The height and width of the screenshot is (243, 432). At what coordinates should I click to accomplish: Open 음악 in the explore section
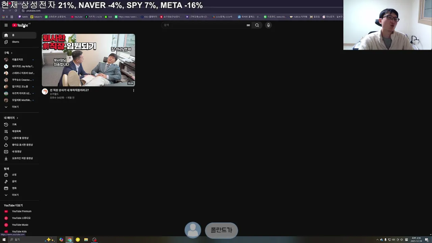click(x=19, y=181)
